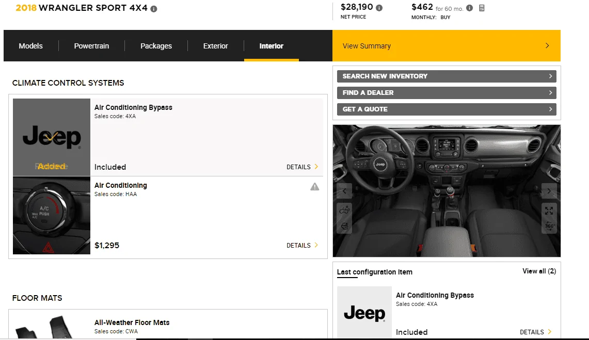
Task: Click the $1,295 price text
Action: pyautogui.click(x=107, y=246)
